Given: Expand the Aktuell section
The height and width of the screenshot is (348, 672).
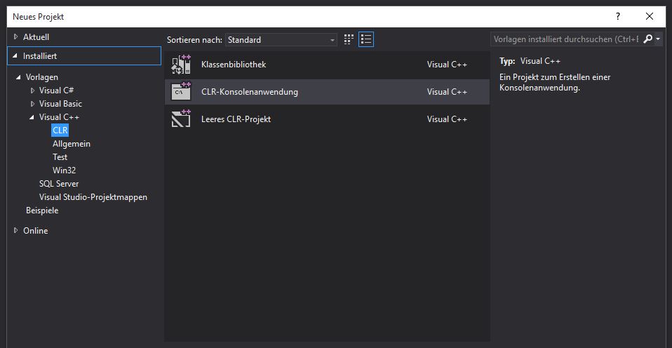Looking at the screenshot, I should pos(16,37).
